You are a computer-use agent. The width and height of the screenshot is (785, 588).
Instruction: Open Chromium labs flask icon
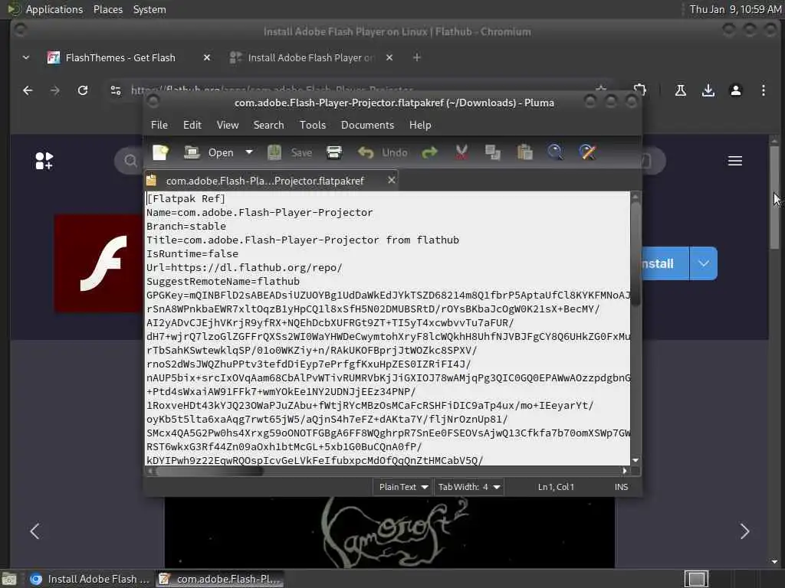point(681,90)
